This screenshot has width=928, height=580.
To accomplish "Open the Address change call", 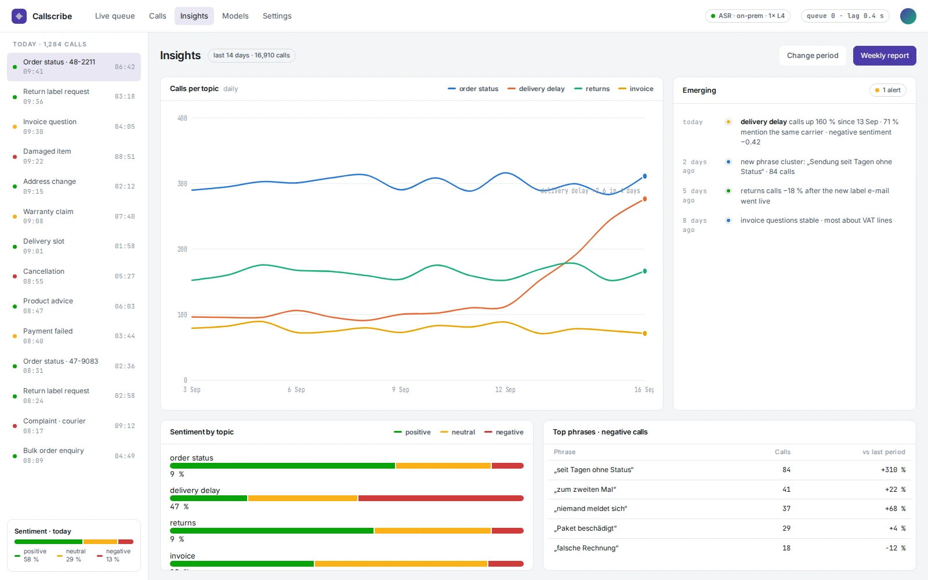I will point(74,186).
